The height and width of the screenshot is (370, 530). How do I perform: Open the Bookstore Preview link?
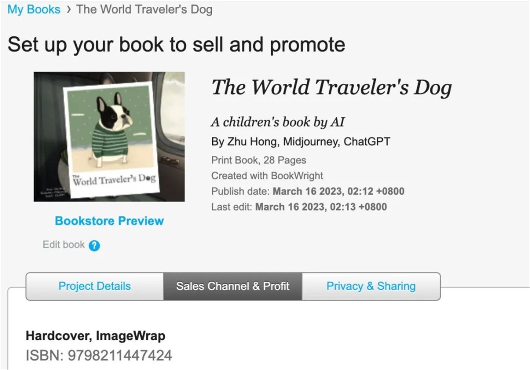[109, 221]
